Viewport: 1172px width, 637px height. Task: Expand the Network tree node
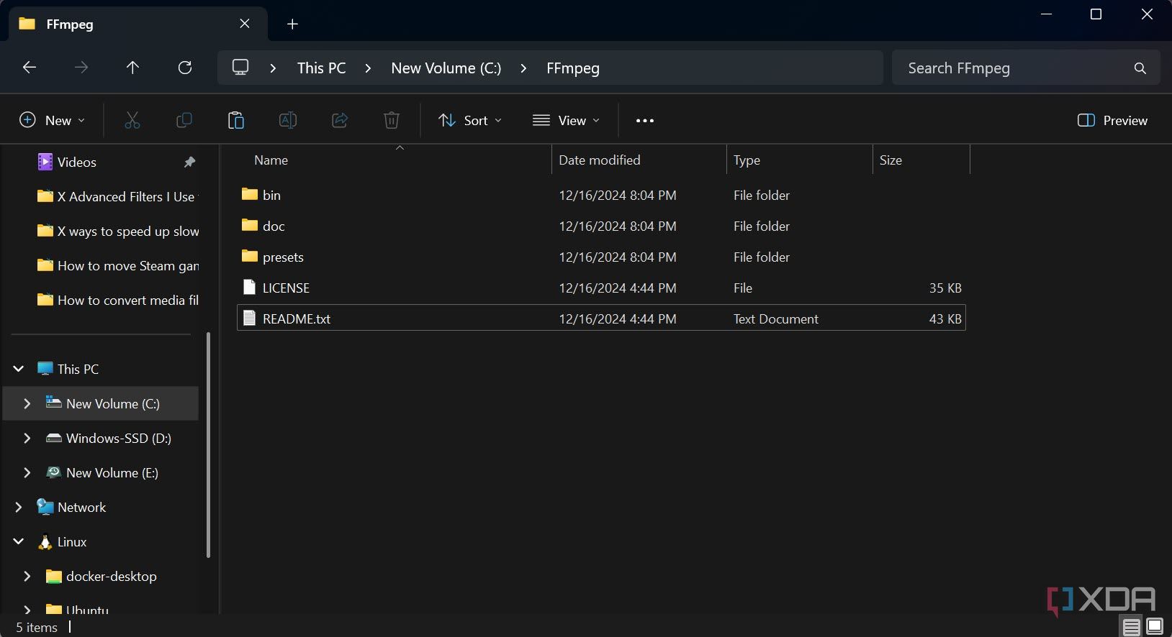click(19, 507)
